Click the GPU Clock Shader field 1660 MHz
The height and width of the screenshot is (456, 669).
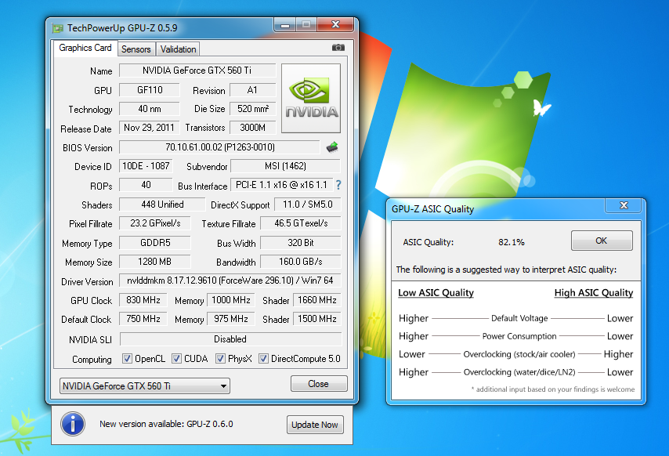pyautogui.click(x=317, y=300)
